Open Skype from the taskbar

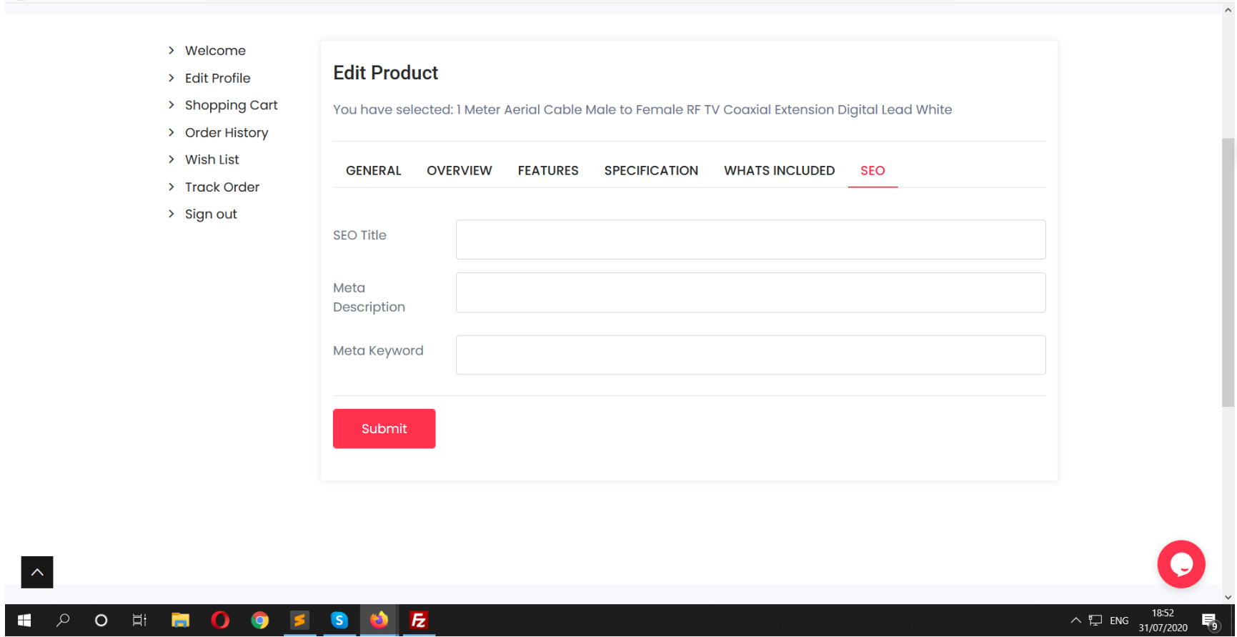click(339, 620)
